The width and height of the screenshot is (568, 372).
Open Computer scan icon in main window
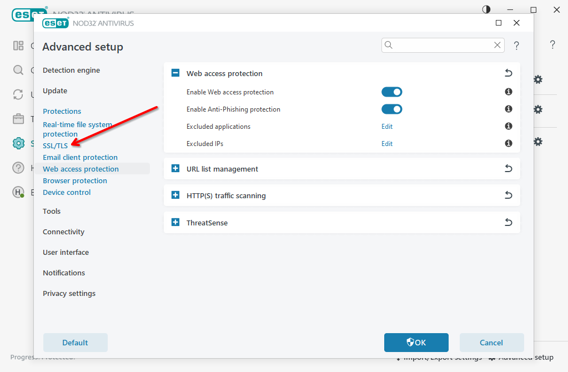18,70
